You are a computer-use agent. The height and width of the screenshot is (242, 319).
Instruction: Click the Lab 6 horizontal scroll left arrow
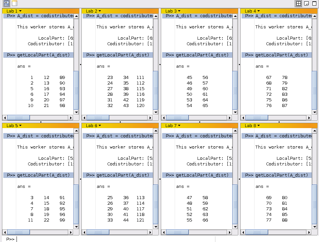(x=84, y=232)
